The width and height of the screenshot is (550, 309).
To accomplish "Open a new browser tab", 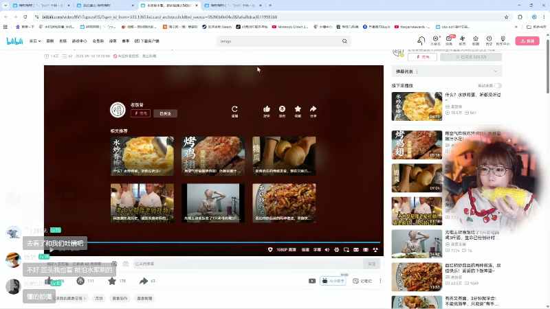I will pyautogui.click(x=270, y=5).
